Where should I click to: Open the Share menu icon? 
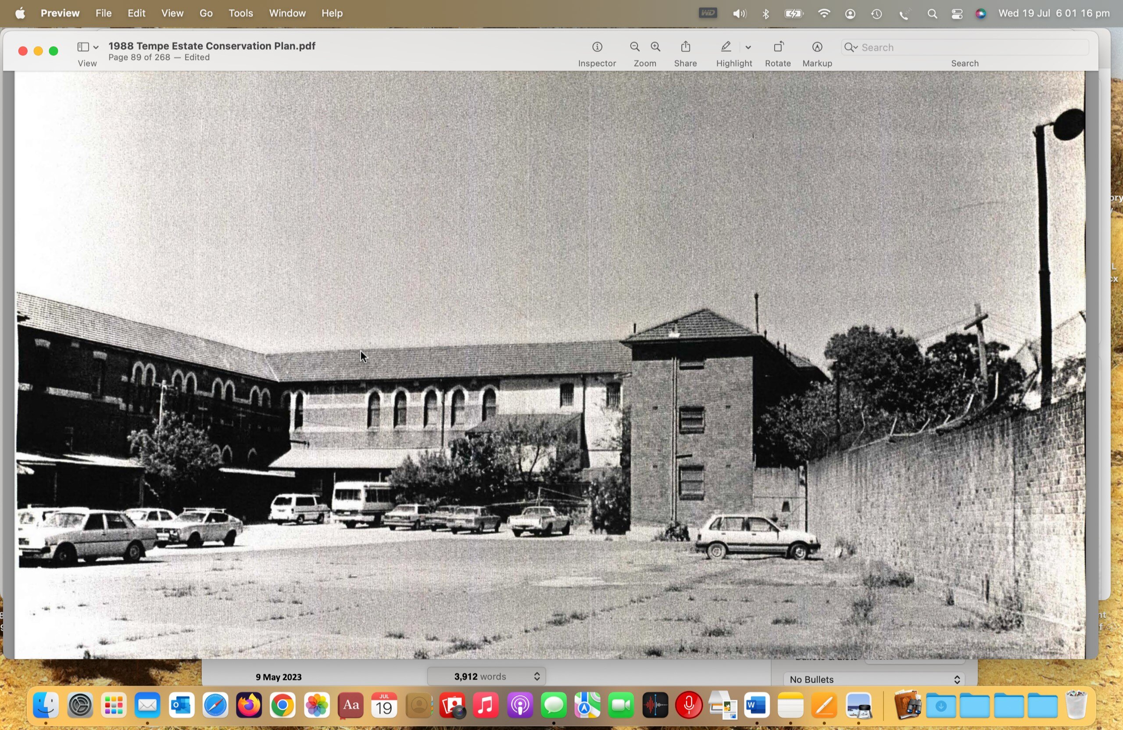tap(686, 47)
